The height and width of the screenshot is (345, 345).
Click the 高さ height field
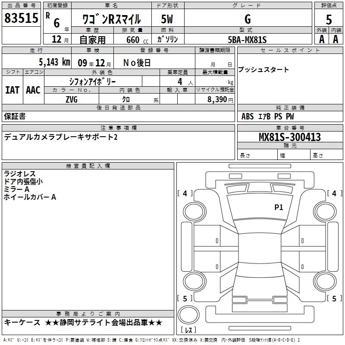tap(326, 155)
